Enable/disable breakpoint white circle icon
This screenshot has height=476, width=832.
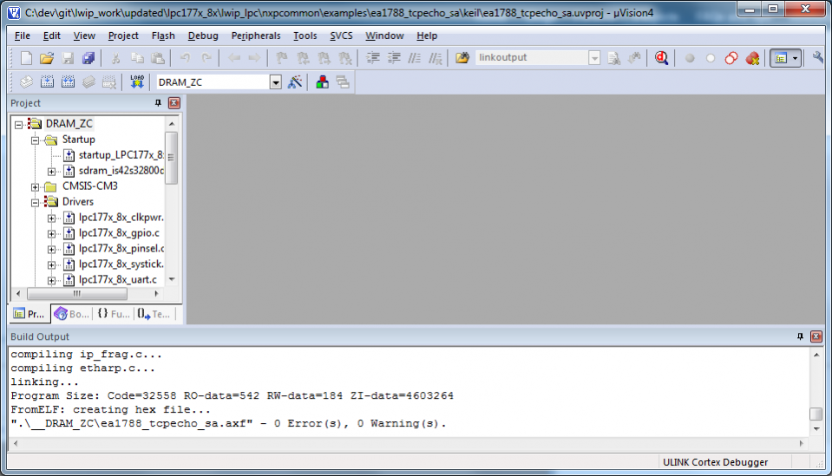[x=711, y=58]
